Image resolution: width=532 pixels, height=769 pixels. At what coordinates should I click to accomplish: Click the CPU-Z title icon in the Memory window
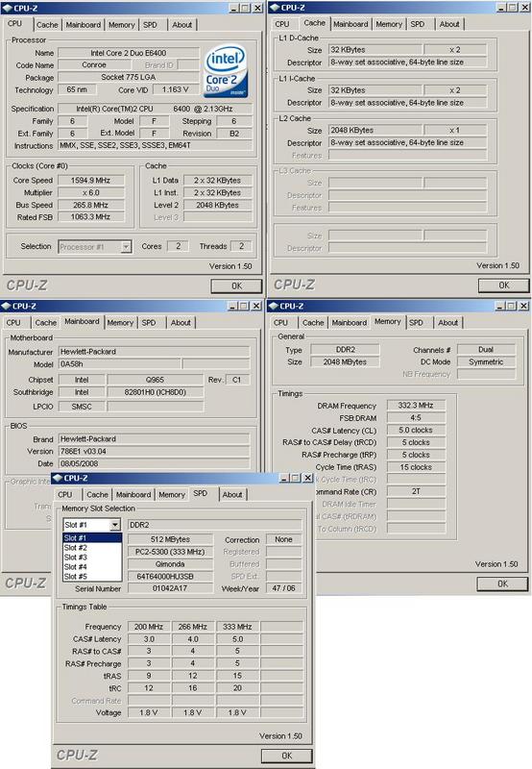[x=274, y=306]
